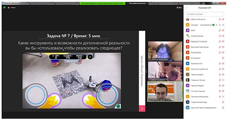Image resolution: width=228 pixels, height=120 pixels.
Task: Click the 'Найти участника' search field
Action: [x=205, y=14]
